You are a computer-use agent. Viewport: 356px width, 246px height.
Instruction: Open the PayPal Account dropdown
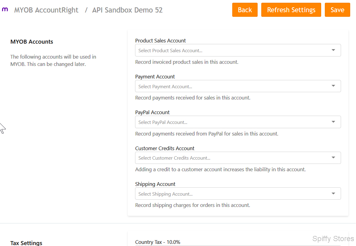[238, 122]
